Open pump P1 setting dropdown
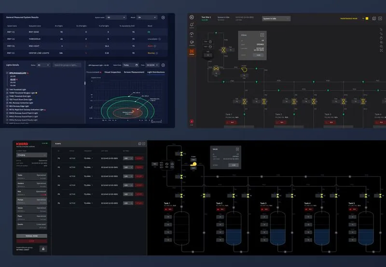 coord(128,159)
